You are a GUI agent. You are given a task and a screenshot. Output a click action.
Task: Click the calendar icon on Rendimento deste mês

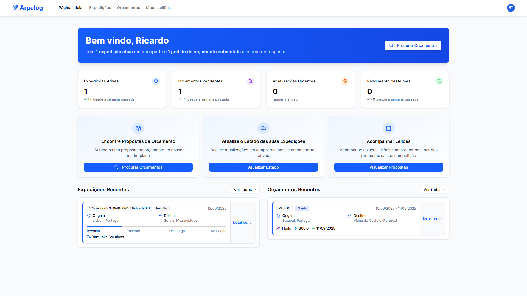439,81
